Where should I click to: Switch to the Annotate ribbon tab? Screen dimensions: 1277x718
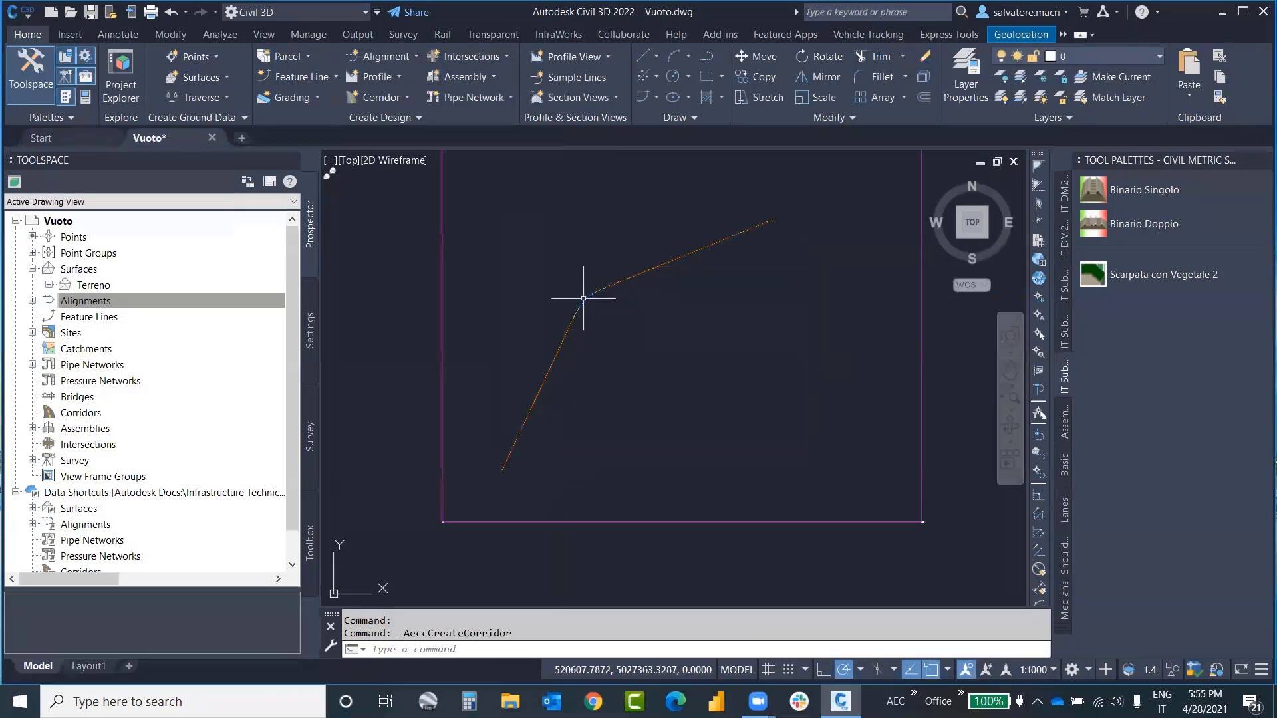pos(118,35)
